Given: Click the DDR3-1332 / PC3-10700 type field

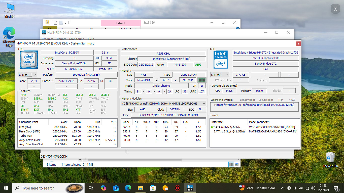Looking at the screenshot, I should pos(168,115).
